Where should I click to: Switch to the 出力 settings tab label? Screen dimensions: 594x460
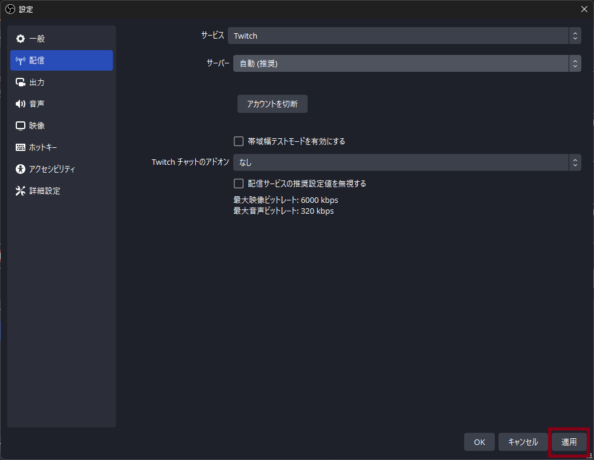(37, 82)
